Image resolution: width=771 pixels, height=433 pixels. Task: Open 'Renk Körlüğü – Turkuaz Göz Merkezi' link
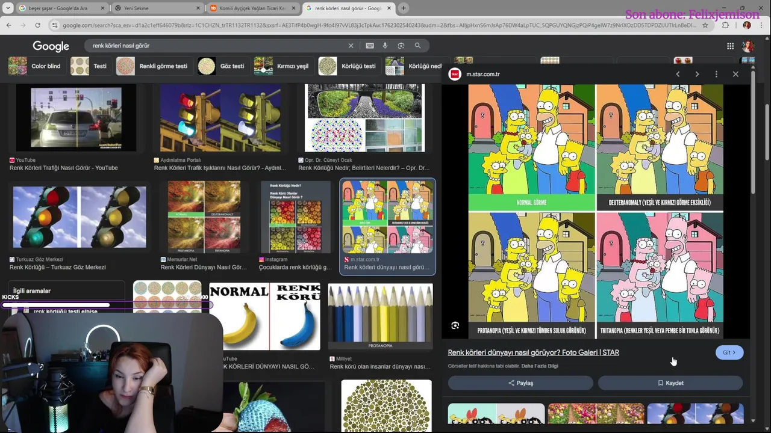pyautogui.click(x=58, y=267)
